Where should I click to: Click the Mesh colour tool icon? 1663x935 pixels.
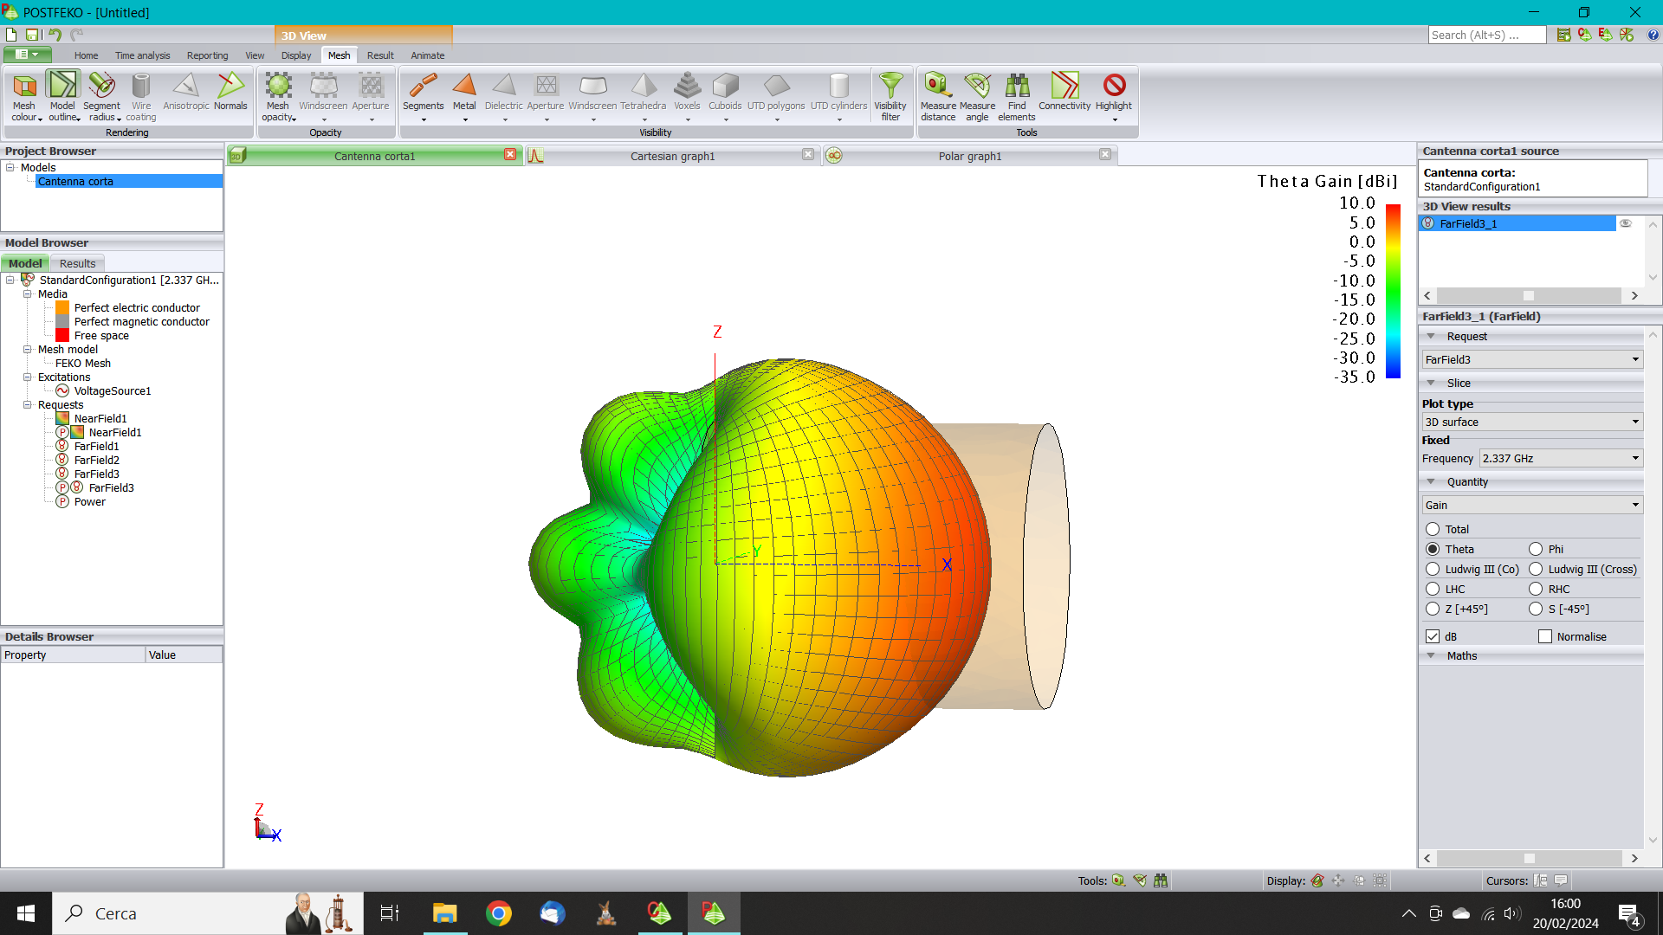[x=24, y=87]
